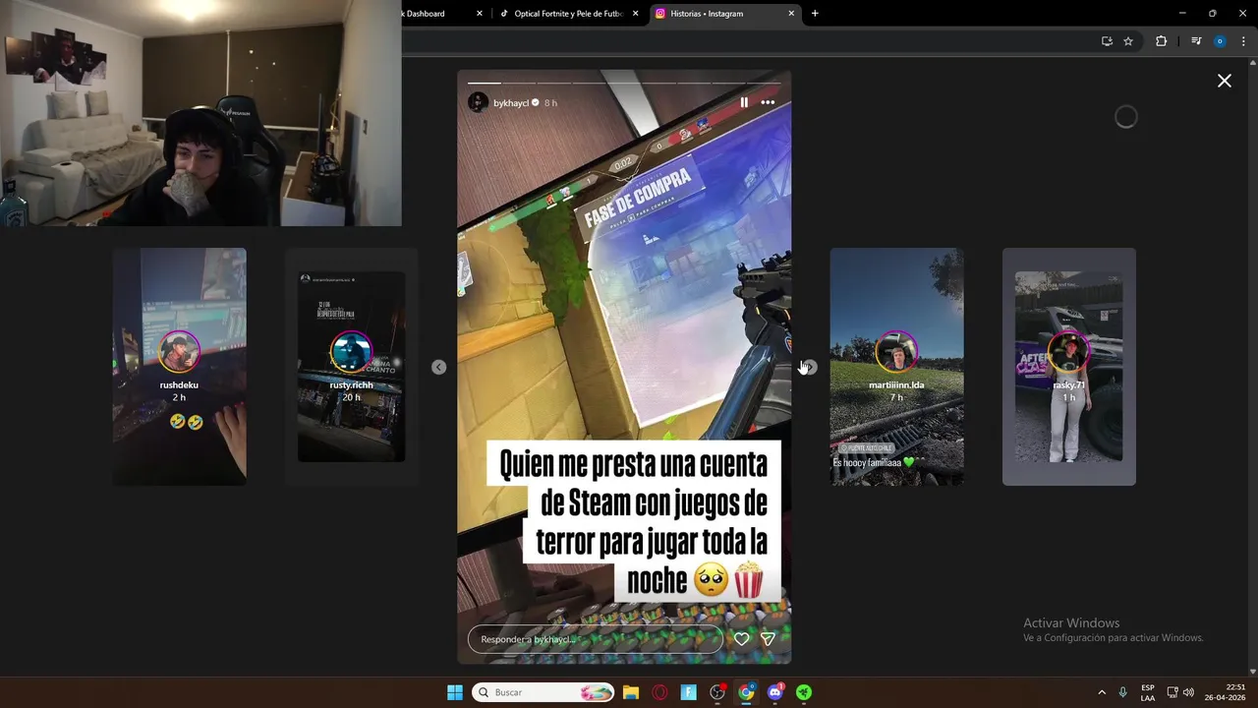The height and width of the screenshot is (708, 1258).
Task: Open File Explorer from the taskbar
Action: point(631,692)
